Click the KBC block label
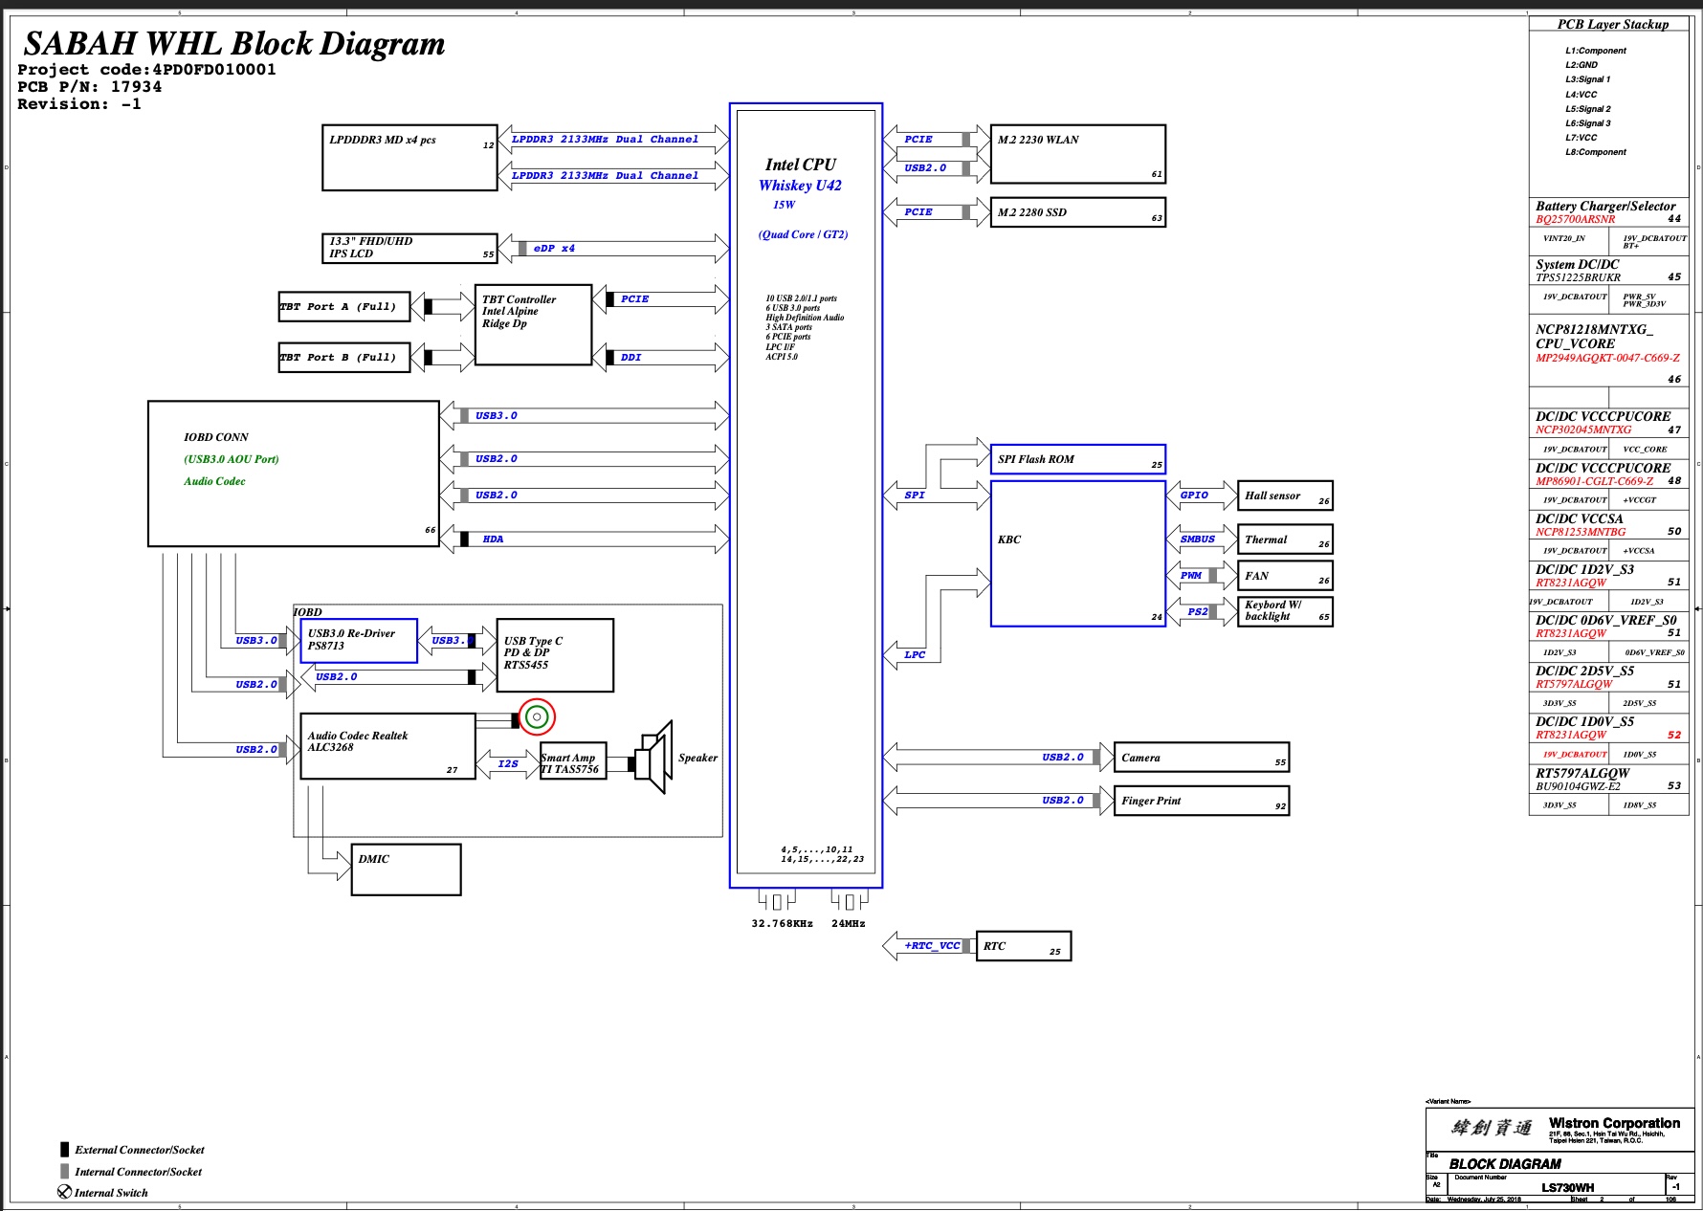The width and height of the screenshot is (1703, 1211). [1009, 539]
